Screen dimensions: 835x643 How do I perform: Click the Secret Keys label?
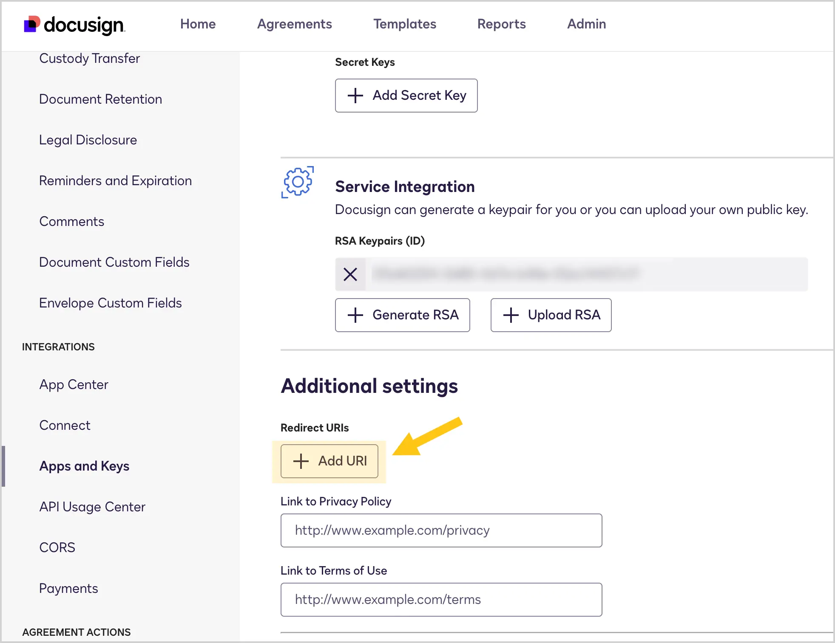click(x=365, y=62)
